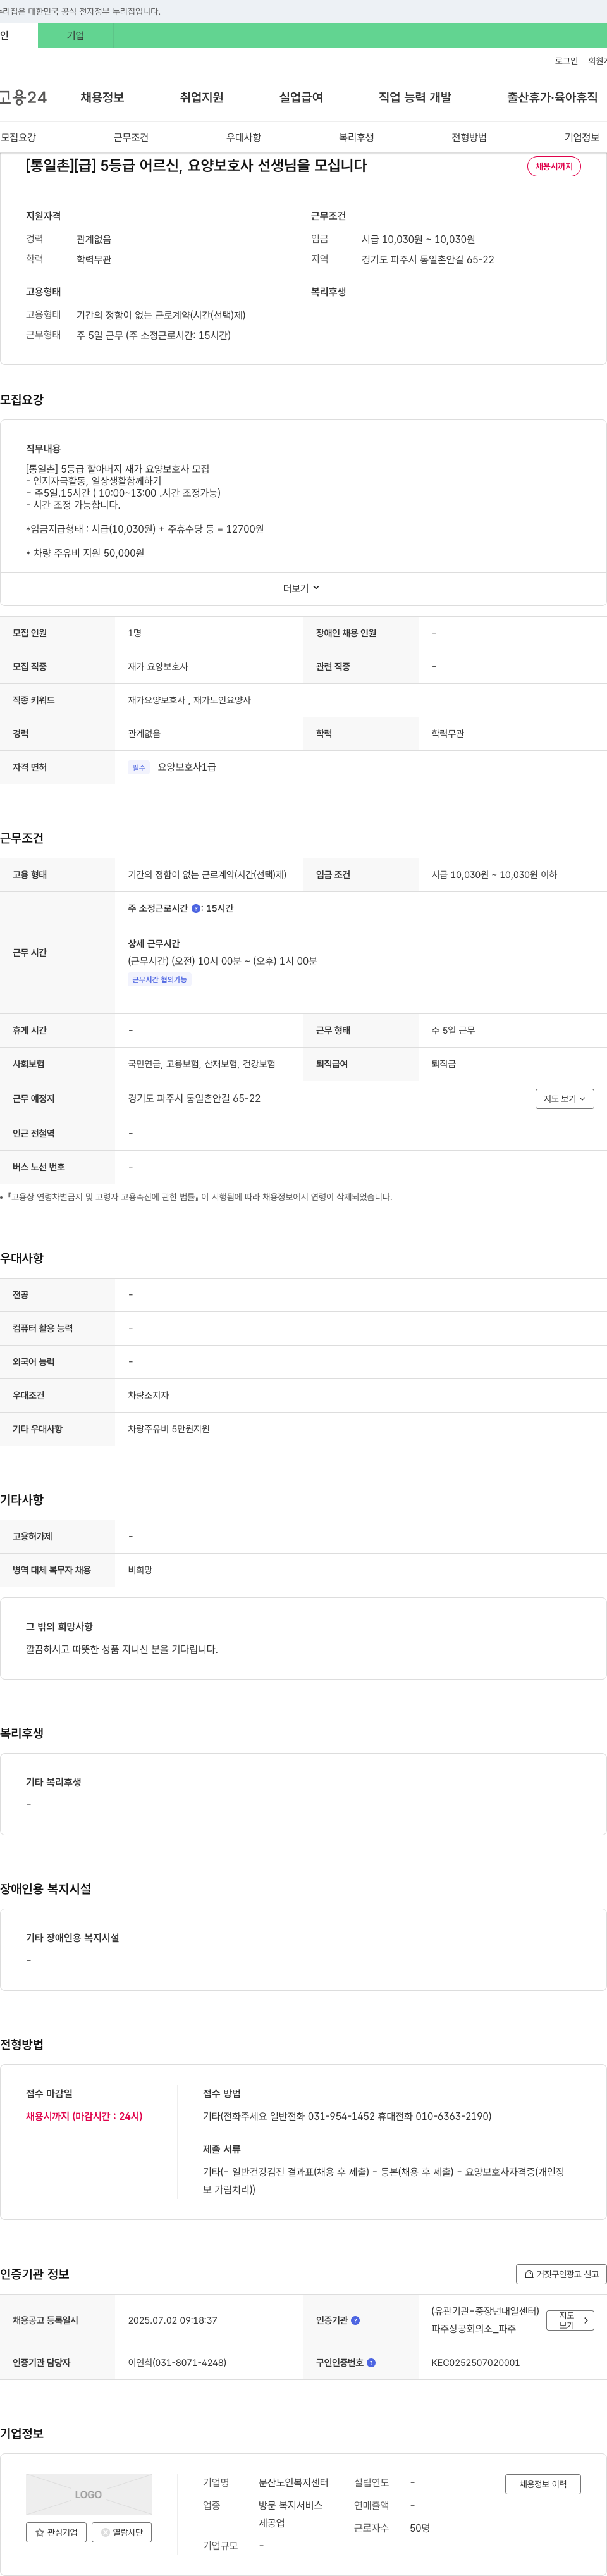The height and width of the screenshot is (2576, 607).
Task: Click the 근무시간 협의가능 tag
Action: pyautogui.click(x=160, y=980)
